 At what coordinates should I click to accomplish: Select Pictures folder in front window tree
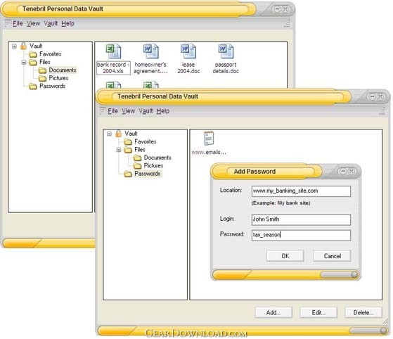[x=148, y=165]
